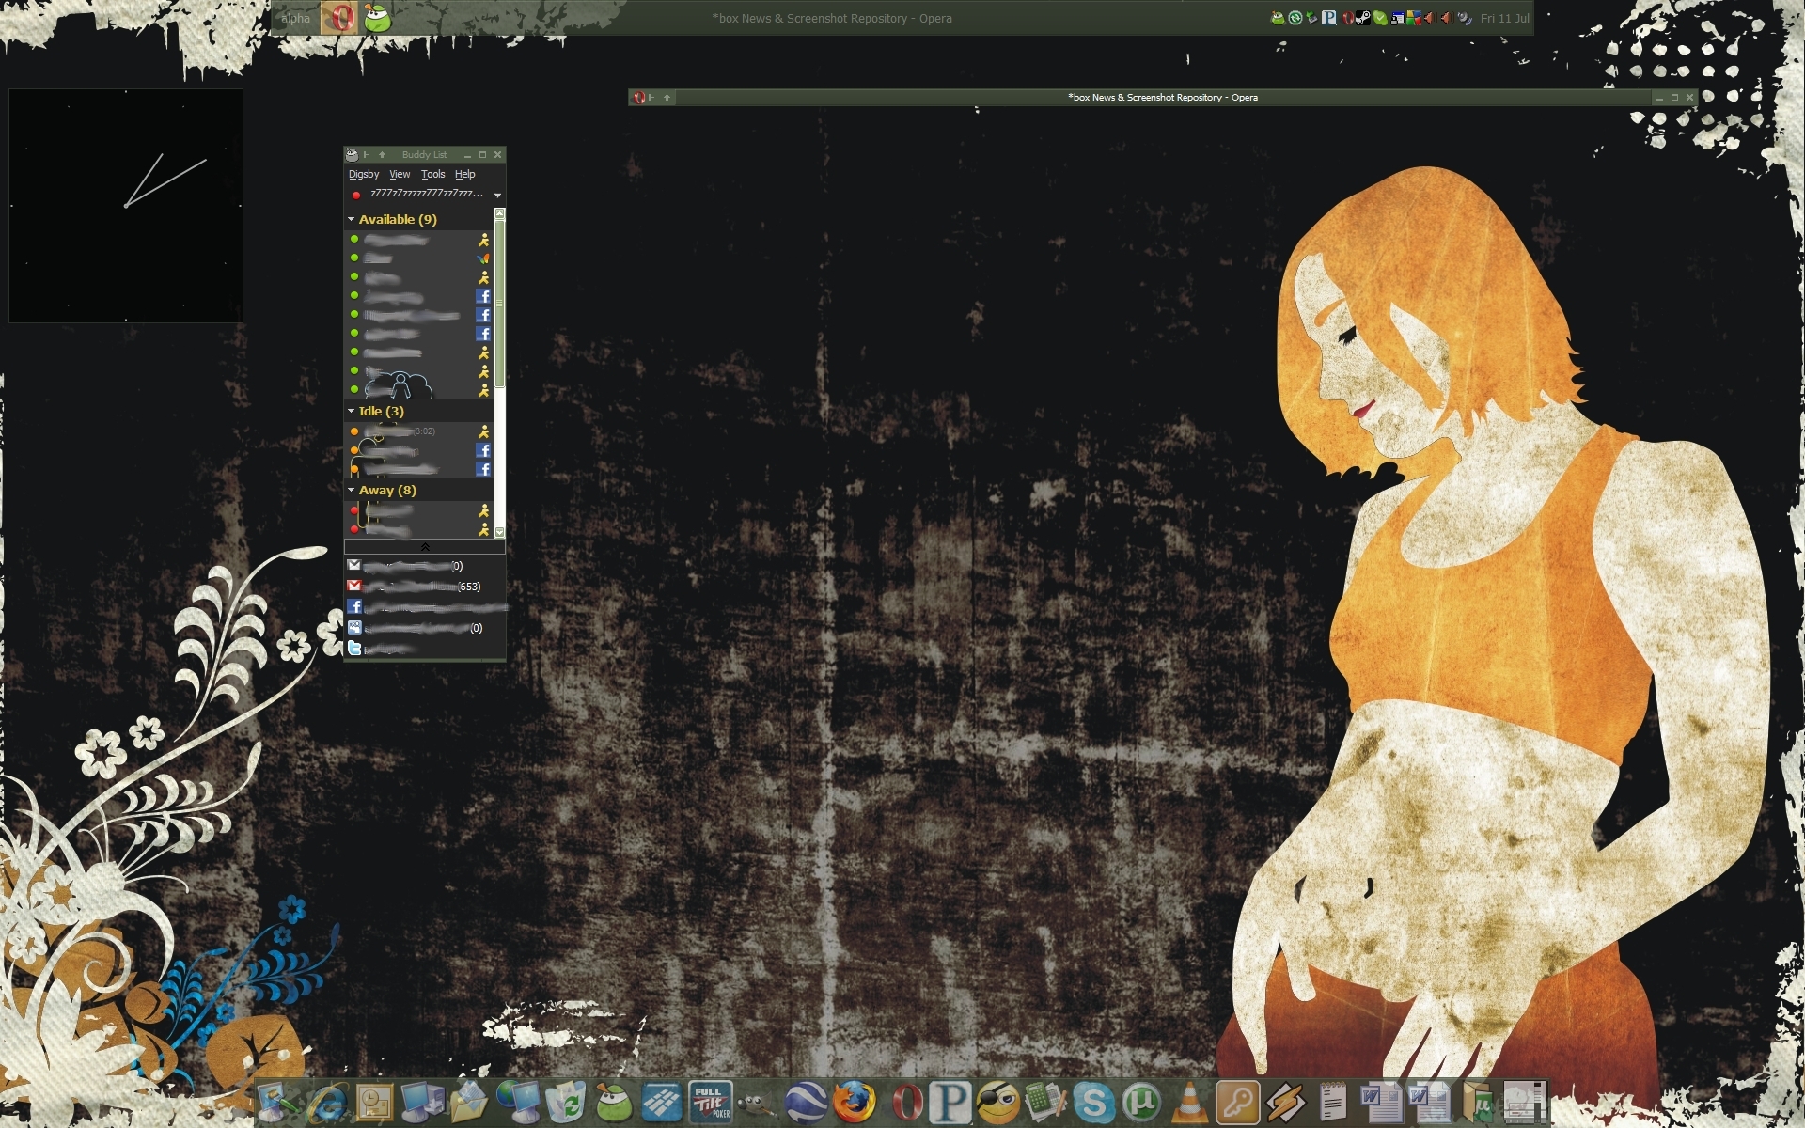Launch Pandora from the dock
Screen dimensions: 1805x1128
(950, 1102)
